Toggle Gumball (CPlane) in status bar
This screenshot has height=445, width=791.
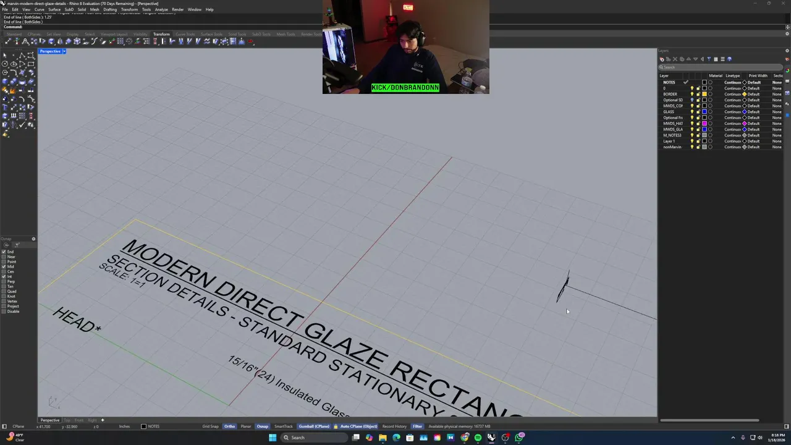(x=314, y=426)
